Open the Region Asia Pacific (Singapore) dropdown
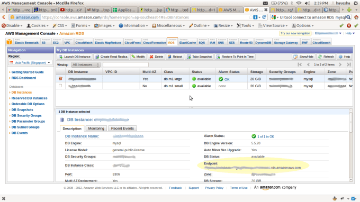The image size is (360, 202). coord(30,62)
